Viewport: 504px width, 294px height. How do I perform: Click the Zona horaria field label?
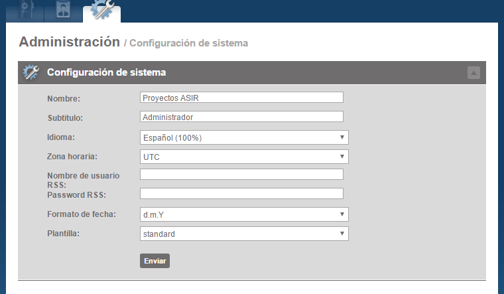[x=72, y=157]
